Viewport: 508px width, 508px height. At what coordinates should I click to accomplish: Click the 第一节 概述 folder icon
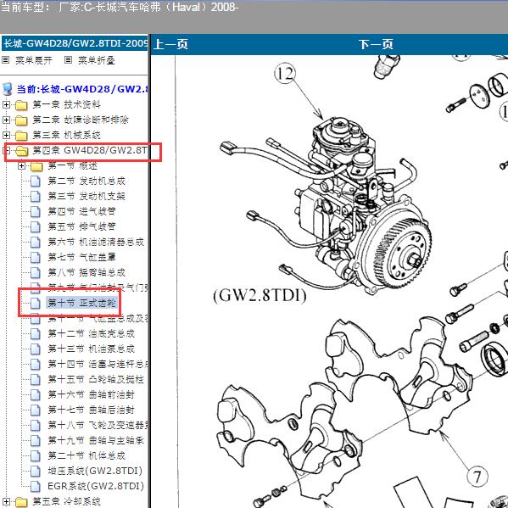(x=36, y=166)
